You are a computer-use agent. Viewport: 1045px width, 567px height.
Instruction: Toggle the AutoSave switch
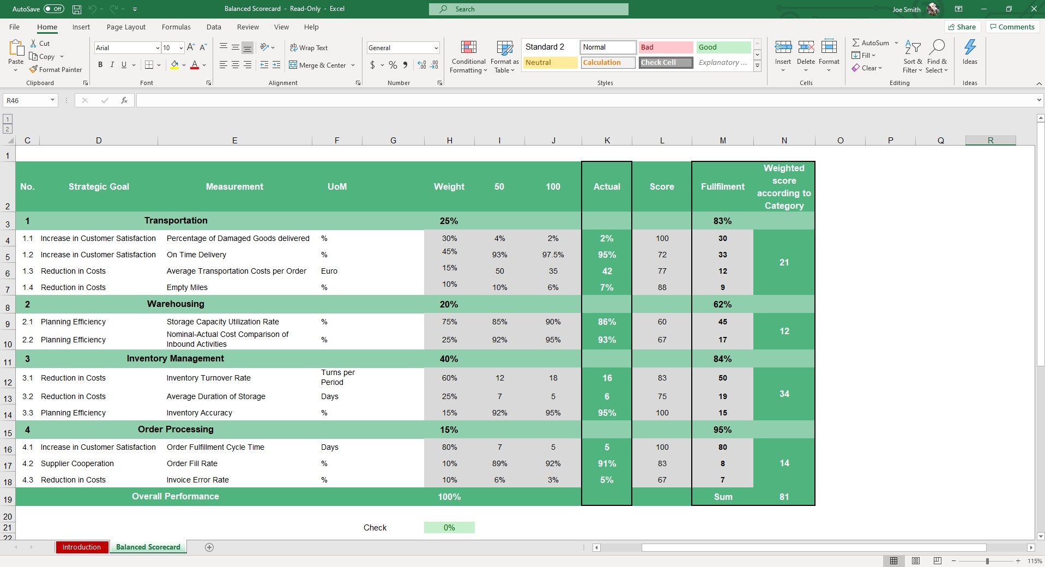coord(53,9)
